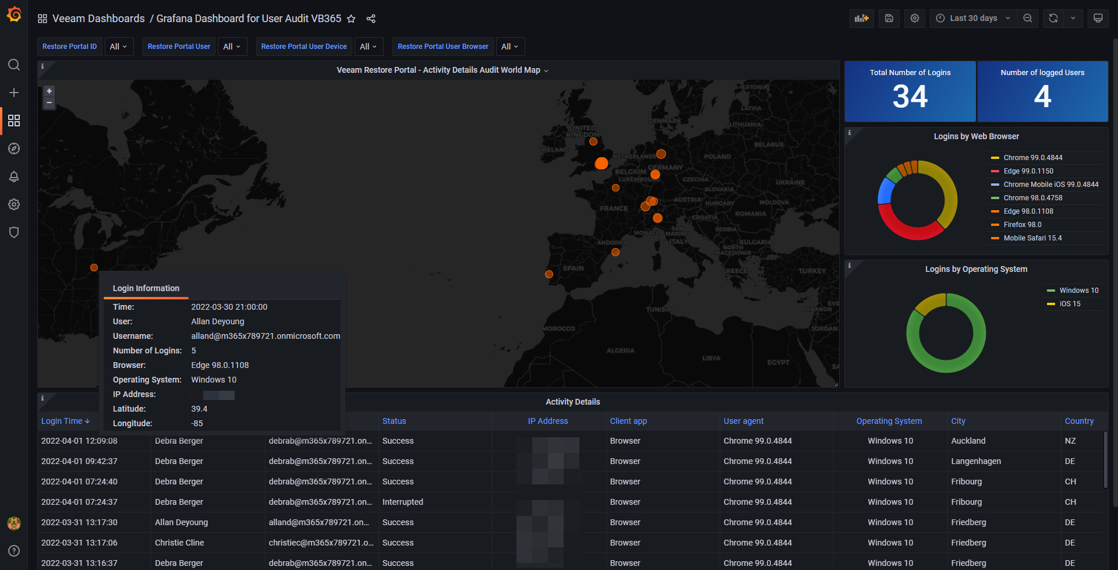This screenshot has height=570, width=1118.
Task: Sort table by IP Address column
Action: coord(548,421)
